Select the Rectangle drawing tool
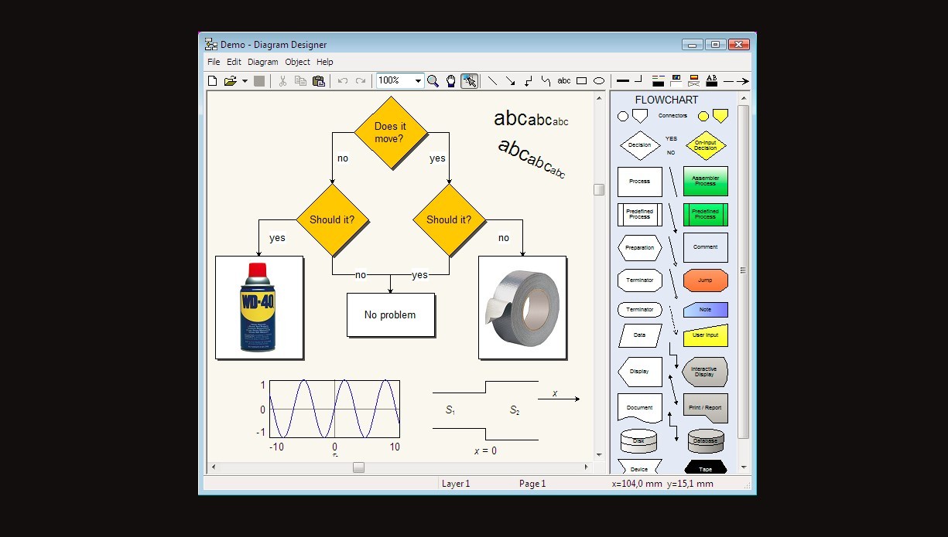 581,80
